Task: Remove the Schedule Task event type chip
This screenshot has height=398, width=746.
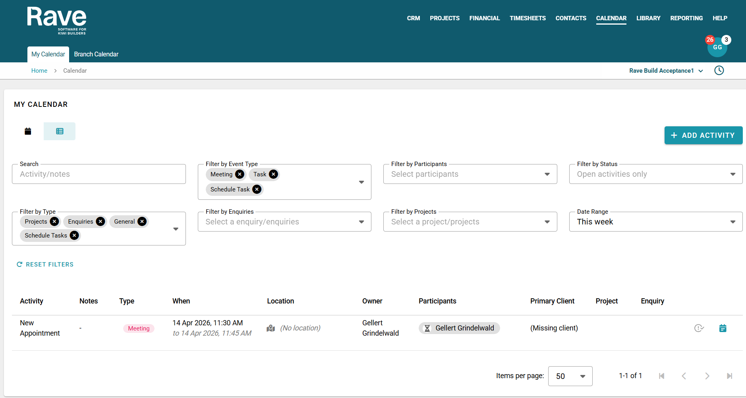Action: pos(257,189)
